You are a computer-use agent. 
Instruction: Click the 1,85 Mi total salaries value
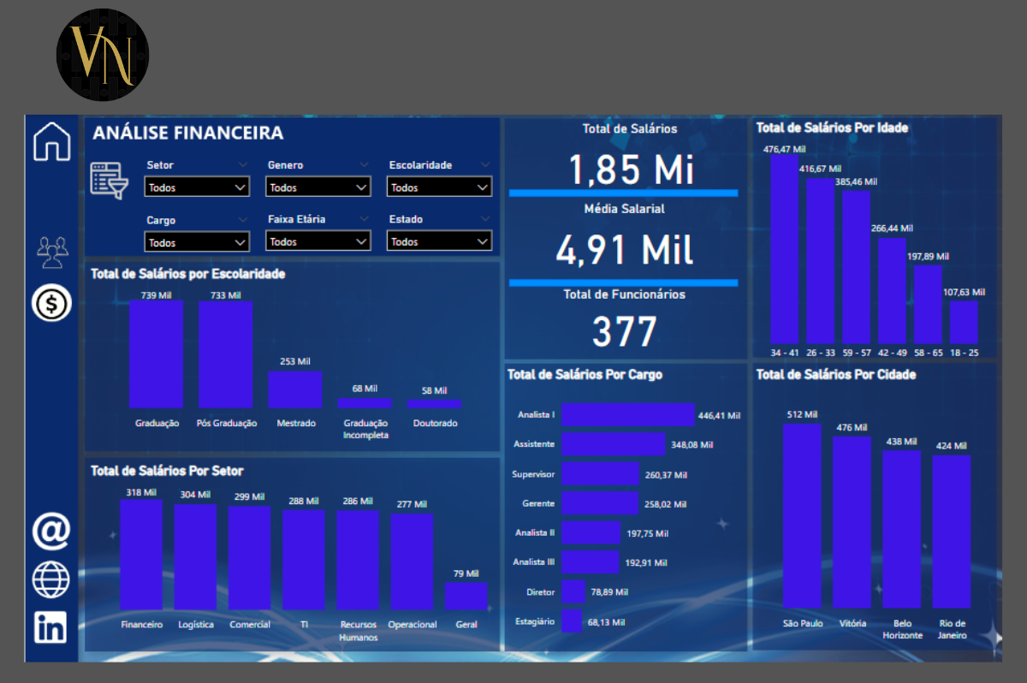[631, 169]
